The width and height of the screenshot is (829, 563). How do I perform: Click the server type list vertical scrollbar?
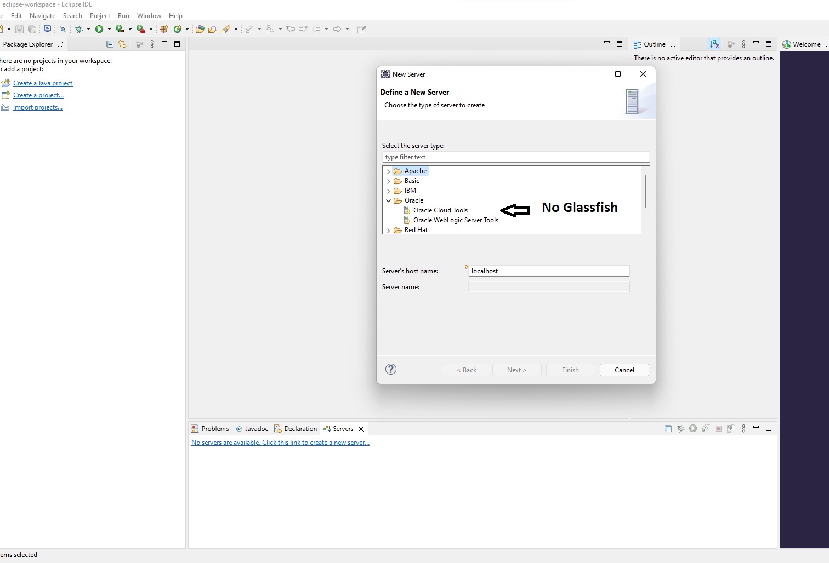pos(645,192)
